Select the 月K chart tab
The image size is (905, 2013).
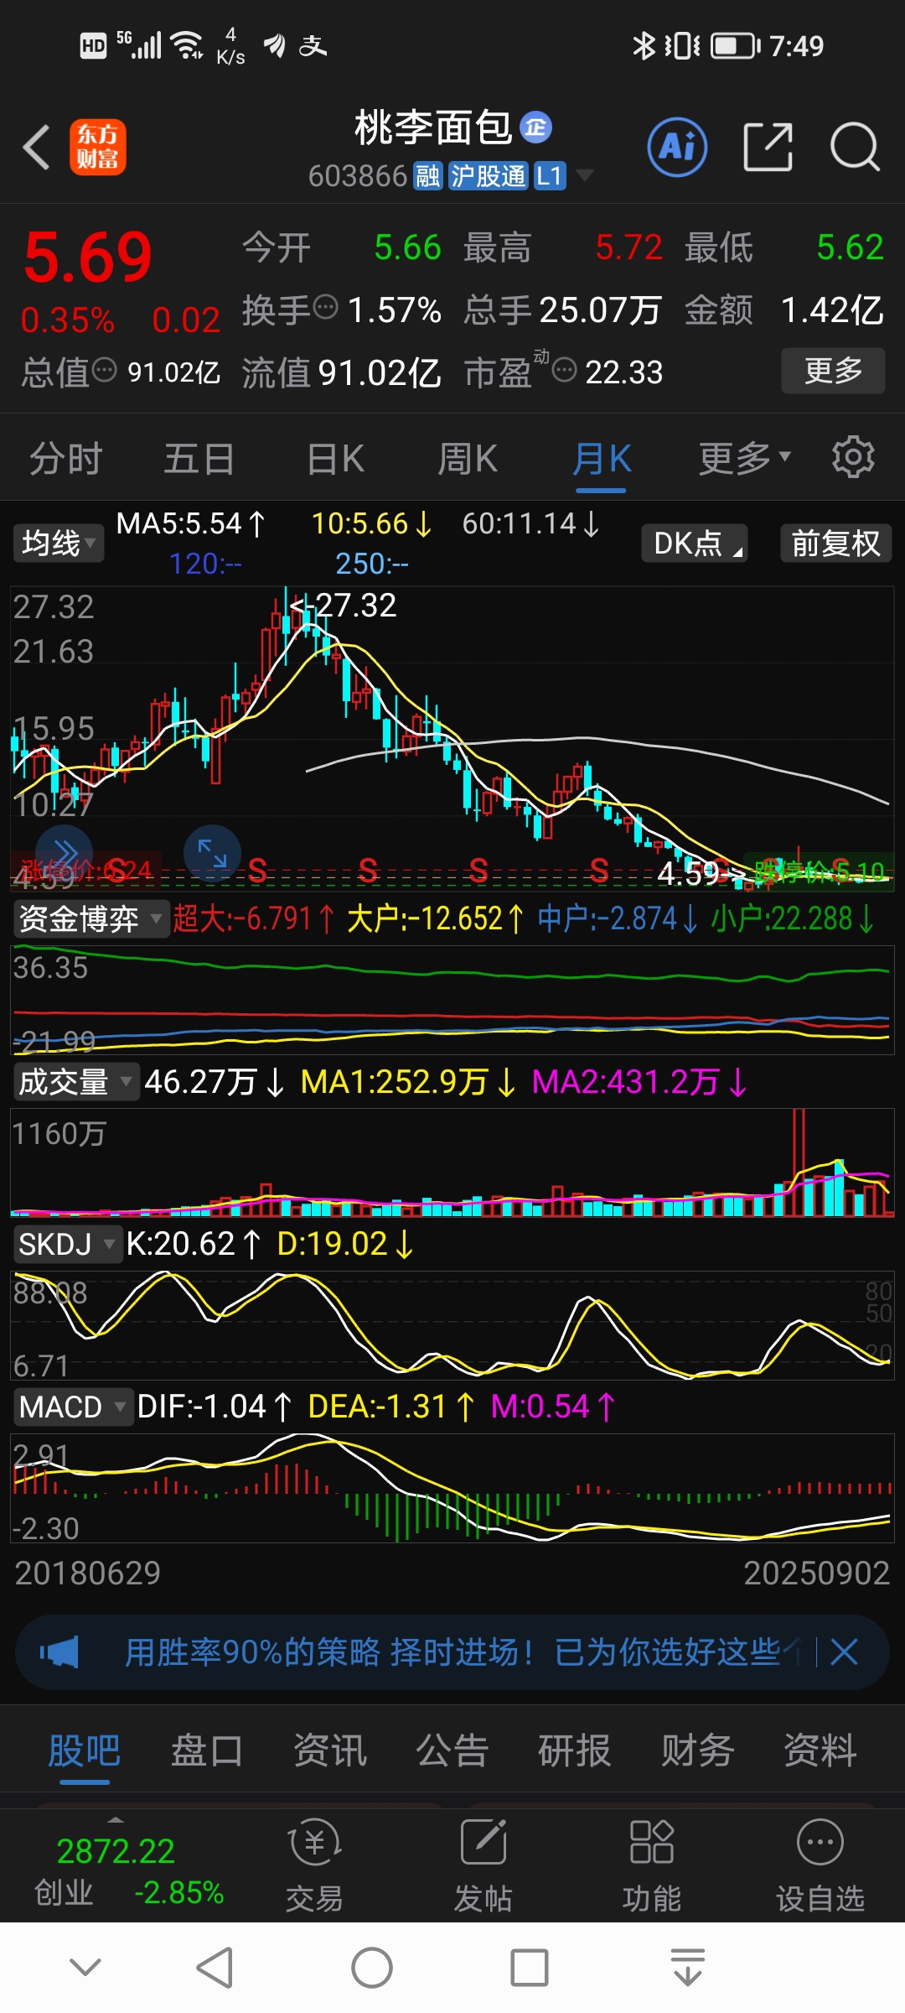click(602, 459)
